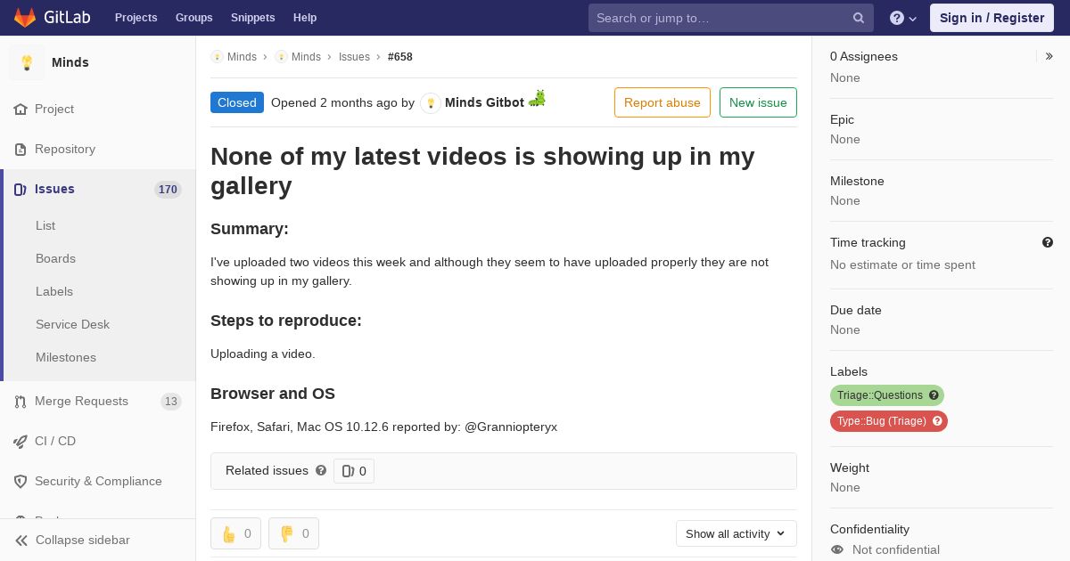This screenshot has height=561, width=1070.
Task: Click the Minds project breadcrumb text
Action: (x=306, y=56)
